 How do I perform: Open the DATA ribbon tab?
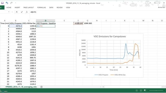point(51,7)
